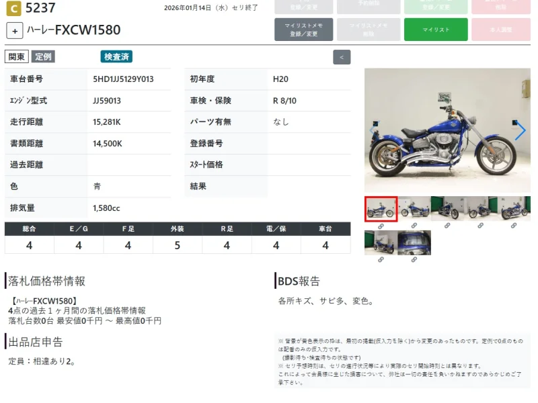Select the second thumbnail in the top row
Image resolution: width=538 pixels, height=403 pixels.
pos(414,208)
